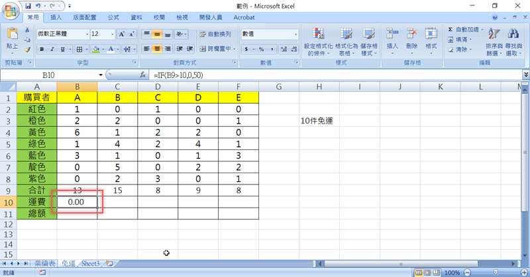Toggle Bold formatting

[42, 50]
